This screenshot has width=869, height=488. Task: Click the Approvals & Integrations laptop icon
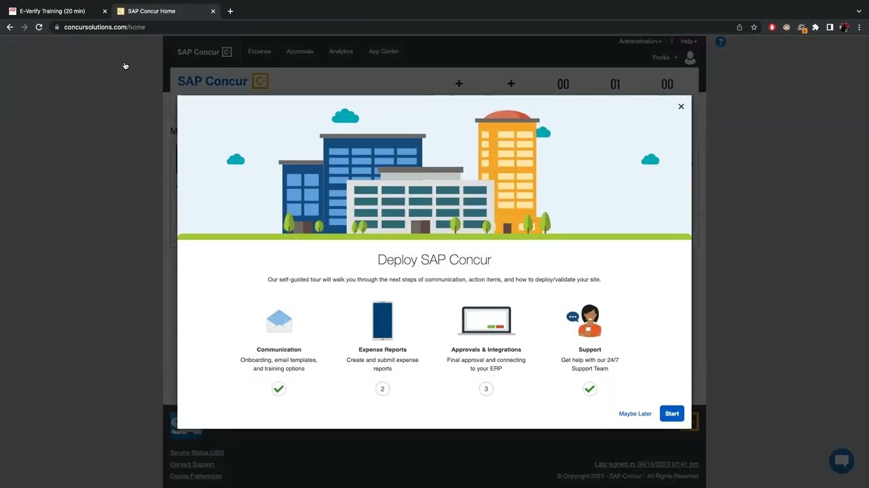[x=486, y=321]
